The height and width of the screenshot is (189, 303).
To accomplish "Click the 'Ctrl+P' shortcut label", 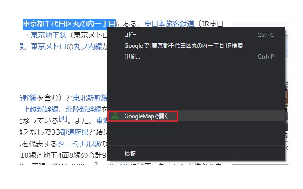I will [266, 57].
